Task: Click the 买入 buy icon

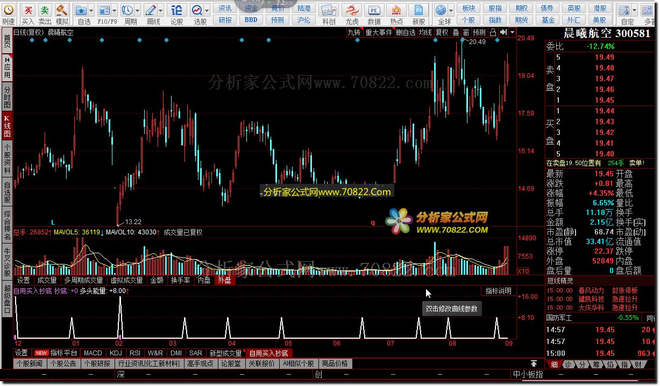Action: click(x=29, y=10)
